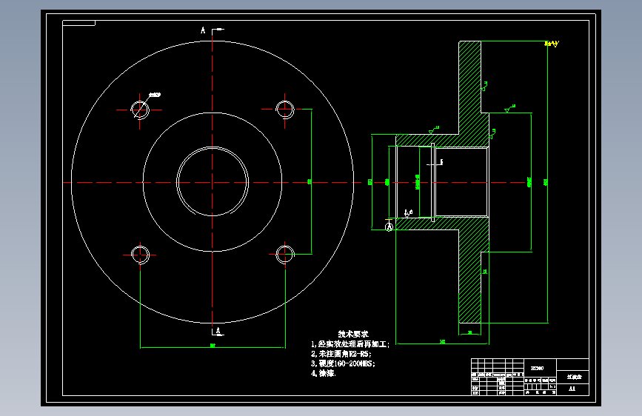Select the bottom-right bolt hole circle
Image resolution: width=642 pixels, height=416 pixels.
[285, 255]
